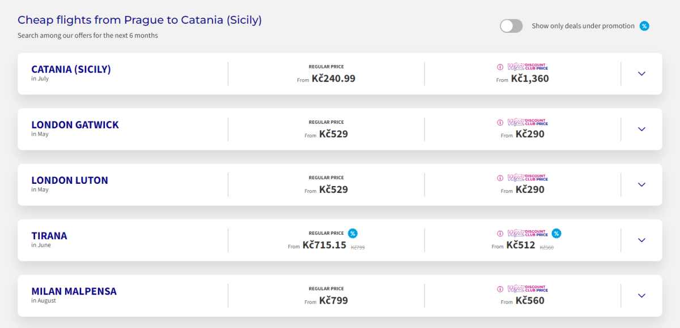Image resolution: width=680 pixels, height=328 pixels.
Task: Expand the Milan Malpensa flight row
Action: pyautogui.click(x=641, y=295)
